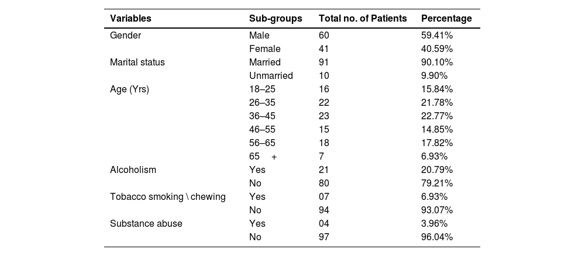Click the Female sub-group cell

[264, 49]
